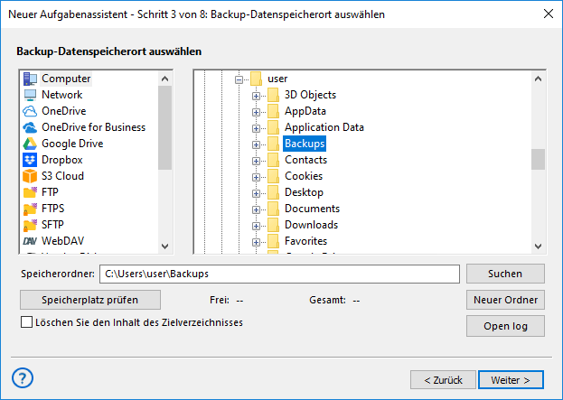Open the help question mark icon
Image resolution: width=563 pixels, height=400 pixels.
pos(23,377)
